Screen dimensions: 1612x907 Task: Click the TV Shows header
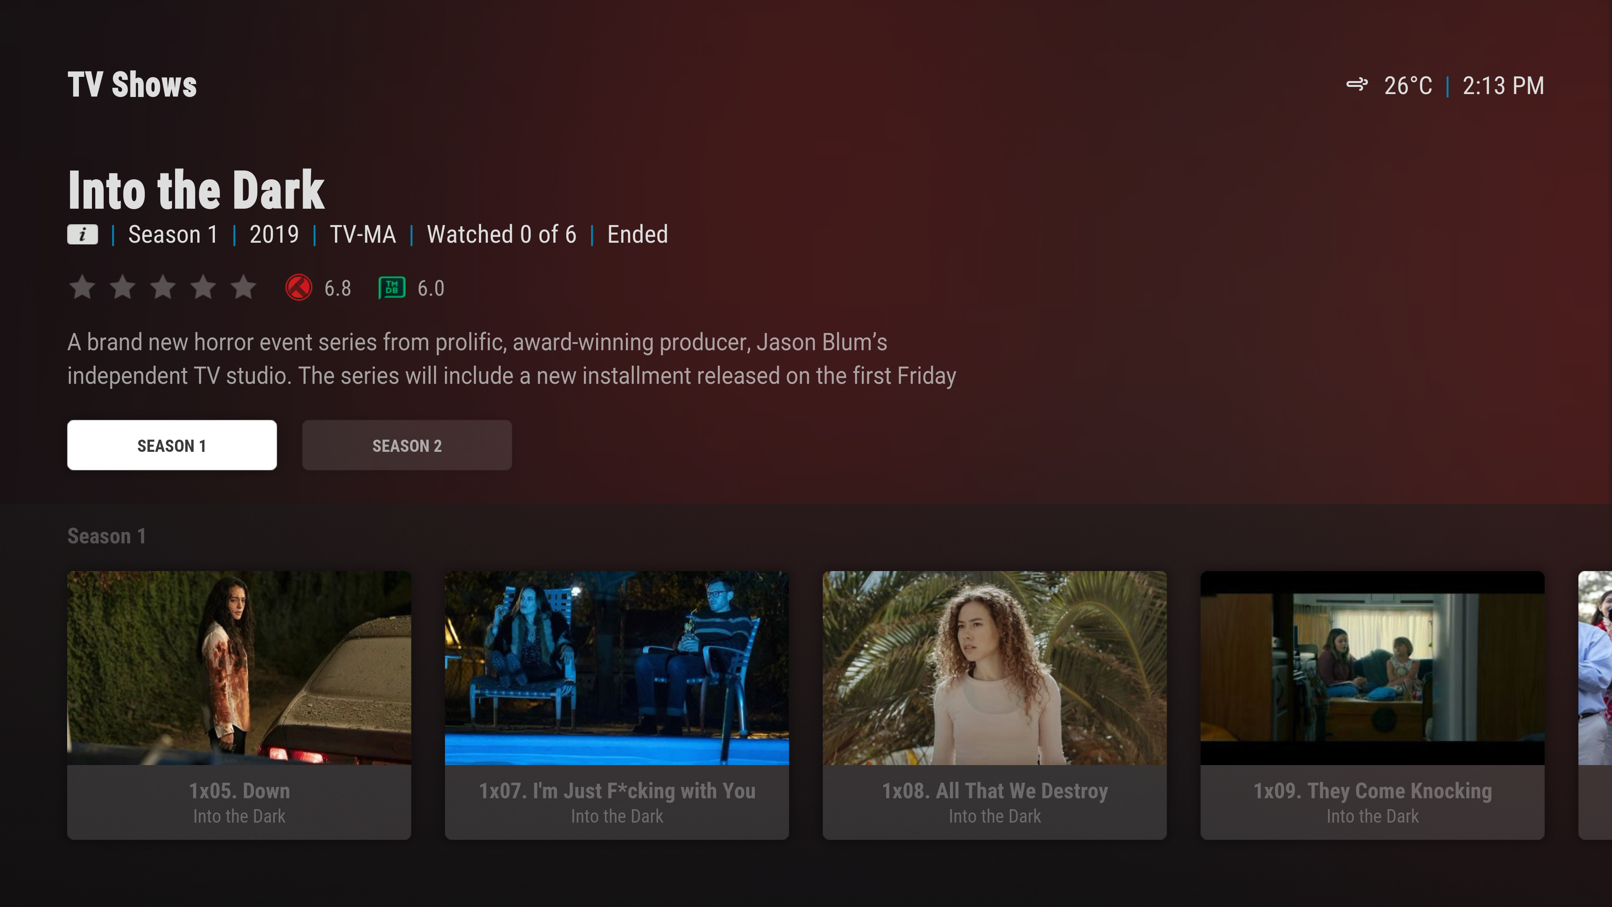[x=132, y=84]
